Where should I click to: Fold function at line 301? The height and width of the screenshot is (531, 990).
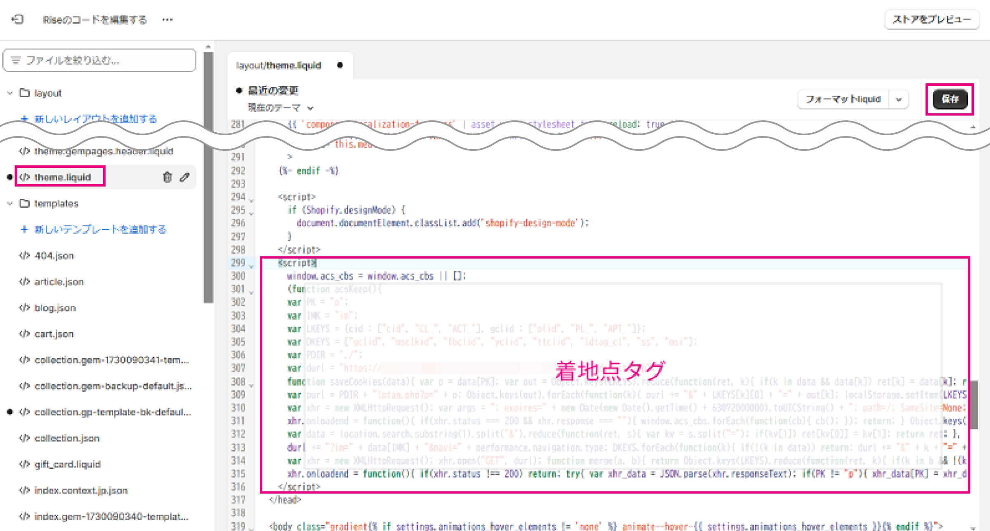(251, 292)
